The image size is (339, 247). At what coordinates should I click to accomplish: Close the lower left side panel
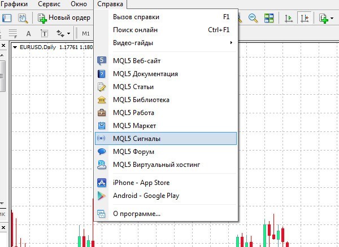pyautogui.click(x=3, y=228)
